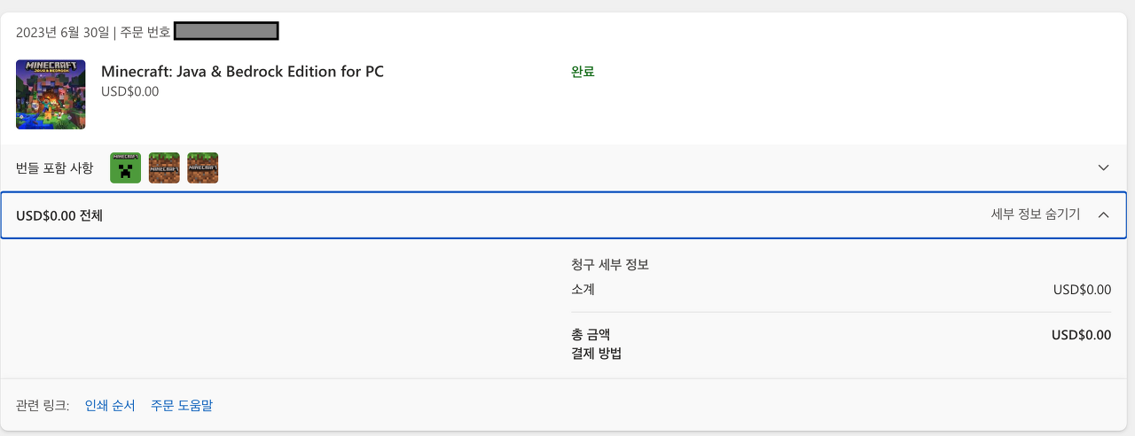Collapse details with the up chevron
This screenshot has width=1135, height=436.
1103,214
